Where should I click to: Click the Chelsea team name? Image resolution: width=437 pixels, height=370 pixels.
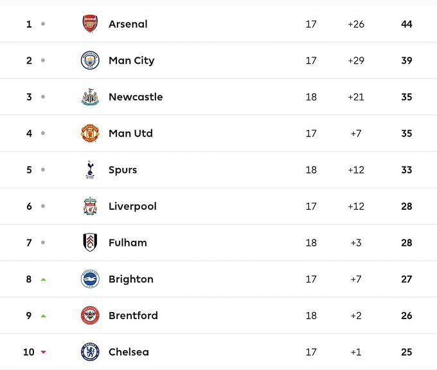click(129, 352)
